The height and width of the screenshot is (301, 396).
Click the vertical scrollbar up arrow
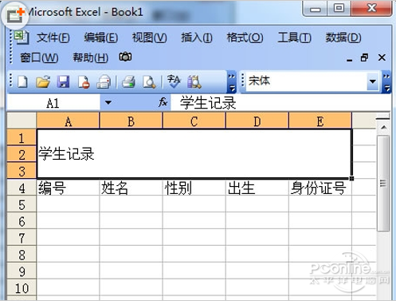point(383,128)
